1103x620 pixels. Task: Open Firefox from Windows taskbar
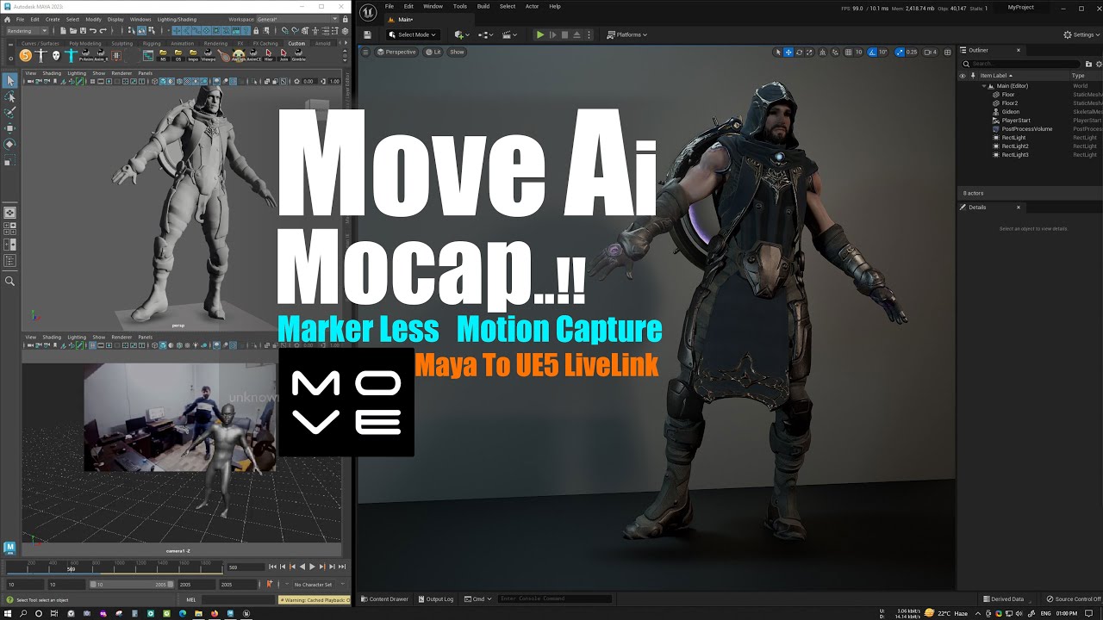pos(214,613)
